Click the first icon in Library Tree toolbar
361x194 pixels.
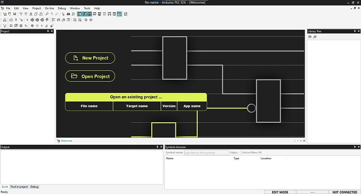pos(310,37)
